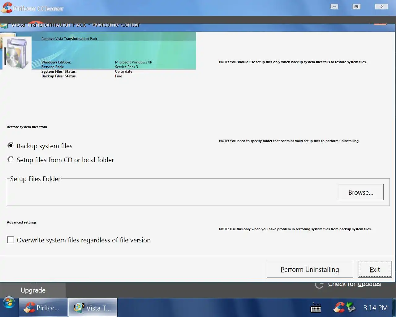This screenshot has width=396, height=317.
Task: Click the Setup Files Folder group label
Action: [x=35, y=179]
